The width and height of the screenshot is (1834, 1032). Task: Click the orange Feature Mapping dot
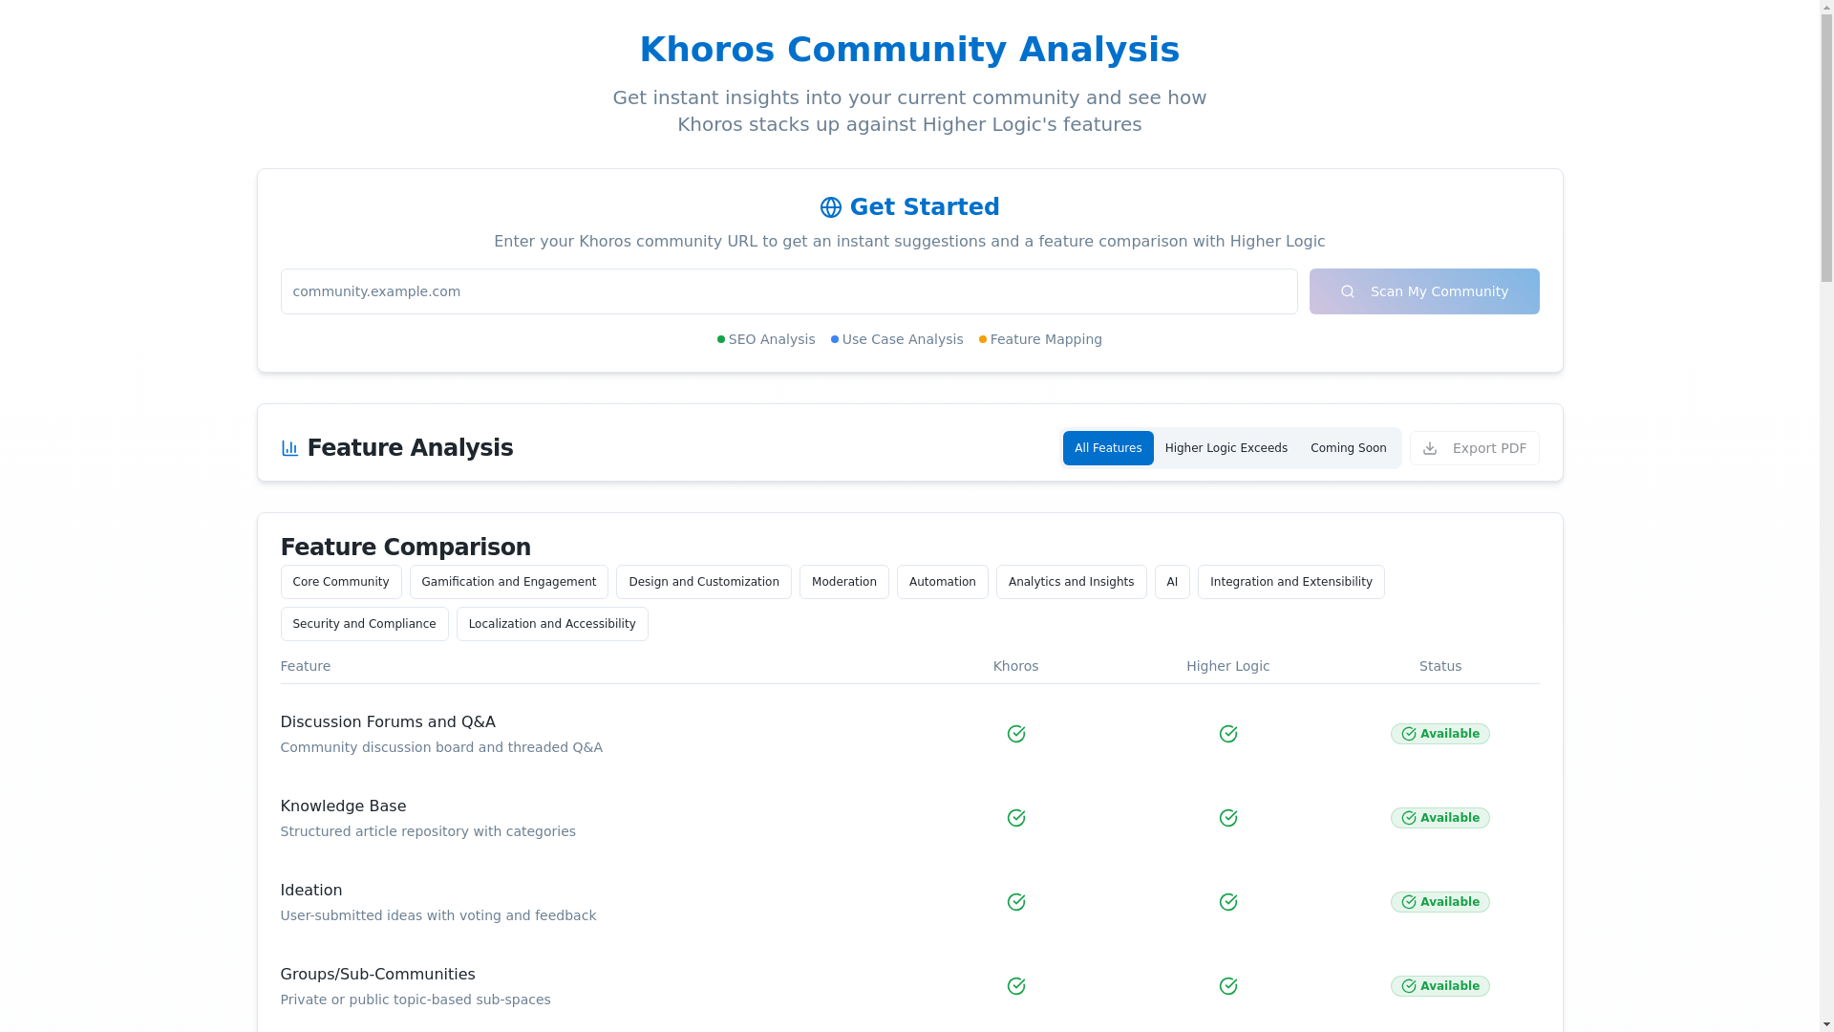click(x=983, y=339)
